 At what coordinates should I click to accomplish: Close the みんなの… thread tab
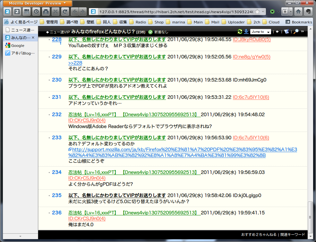pyautogui.click(x=33, y=38)
